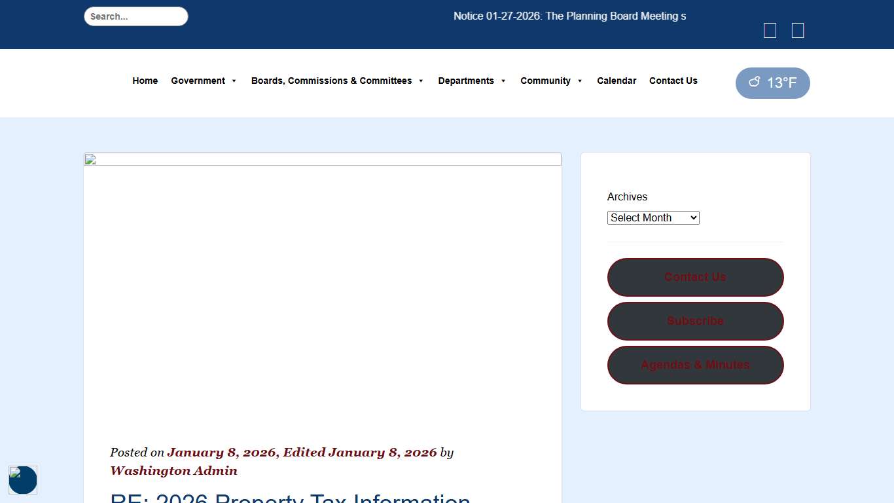Click the broken image icon above the post

point(90,160)
